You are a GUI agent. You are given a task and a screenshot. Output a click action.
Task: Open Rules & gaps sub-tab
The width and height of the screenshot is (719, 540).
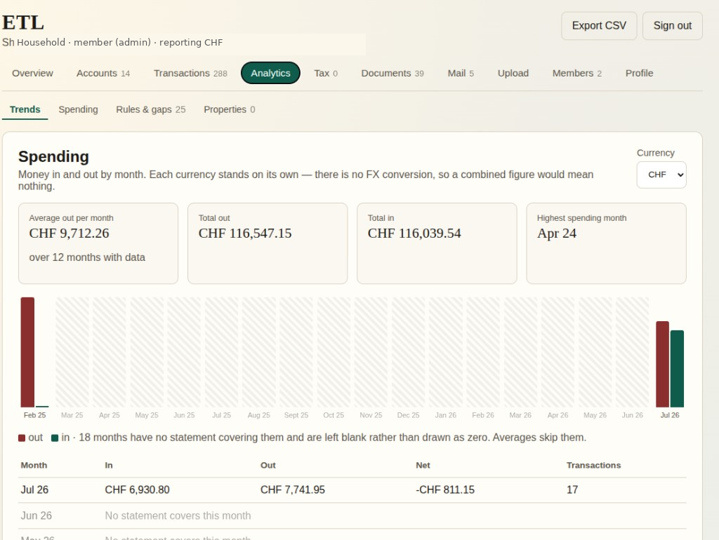pyautogui.click(x=150, y=109)
